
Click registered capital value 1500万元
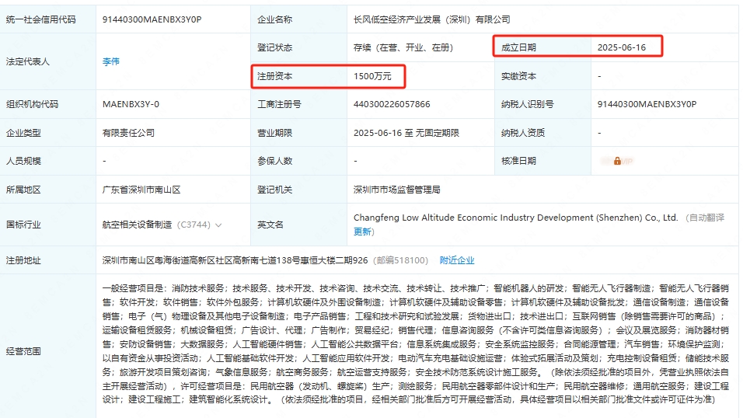point(372,76)
